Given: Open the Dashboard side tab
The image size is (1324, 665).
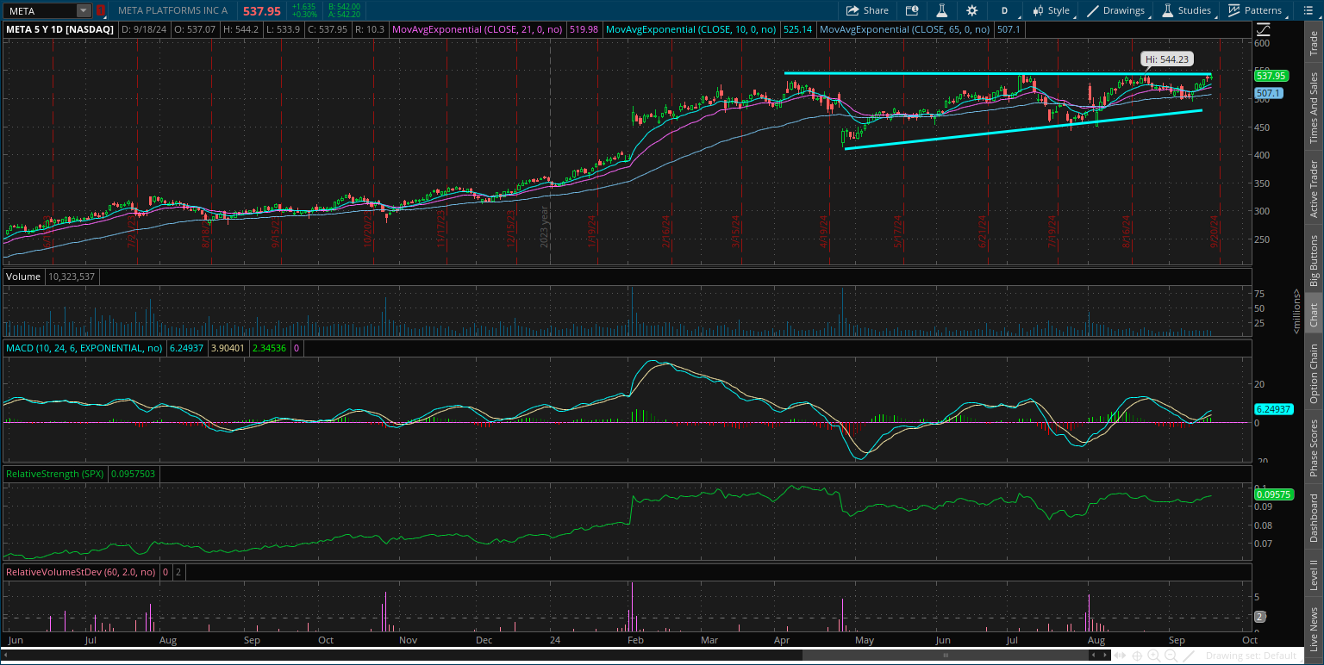Looking at the screenshot, I should [x=1314, y=518].
